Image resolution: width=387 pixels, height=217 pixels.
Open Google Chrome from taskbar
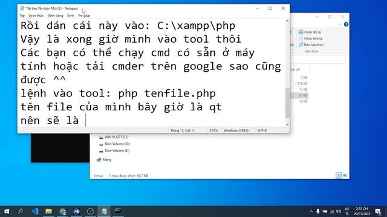coord(63,212)
